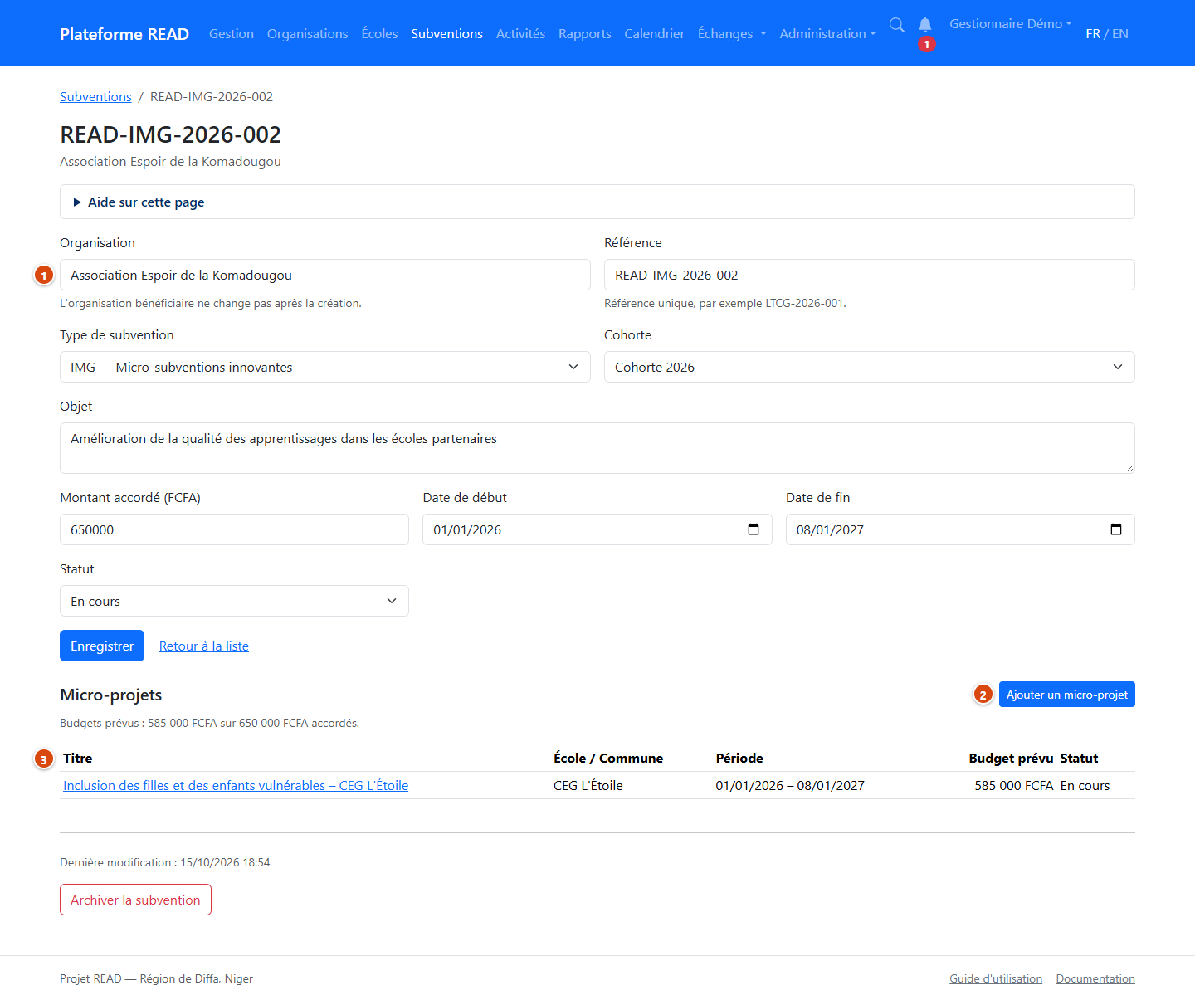Navigate to Écoles
This screenshot has height=1000, width=1195.
(x=380, y=33)
